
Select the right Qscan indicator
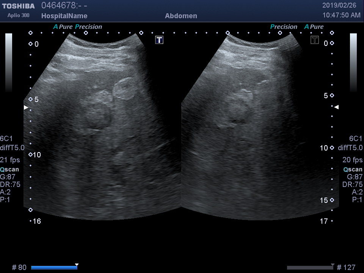[x=353, y=169]
